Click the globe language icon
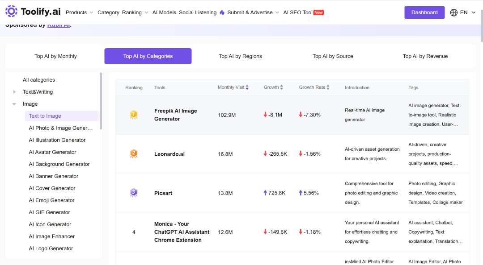483x265 pixels. pyautogui.click(x=454, y=12)
